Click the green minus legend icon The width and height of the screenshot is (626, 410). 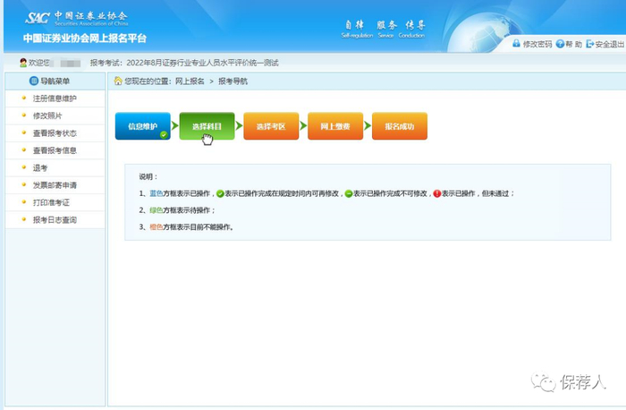tap(349, 194)
